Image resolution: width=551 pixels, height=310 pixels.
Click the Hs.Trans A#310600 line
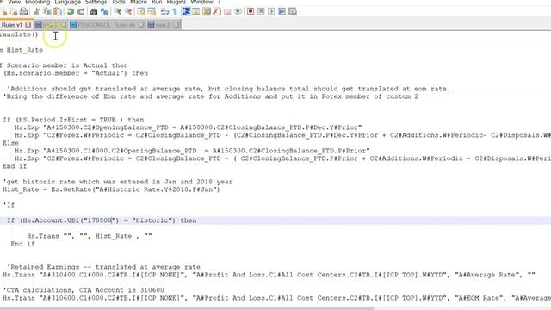[x=276, y=298]
